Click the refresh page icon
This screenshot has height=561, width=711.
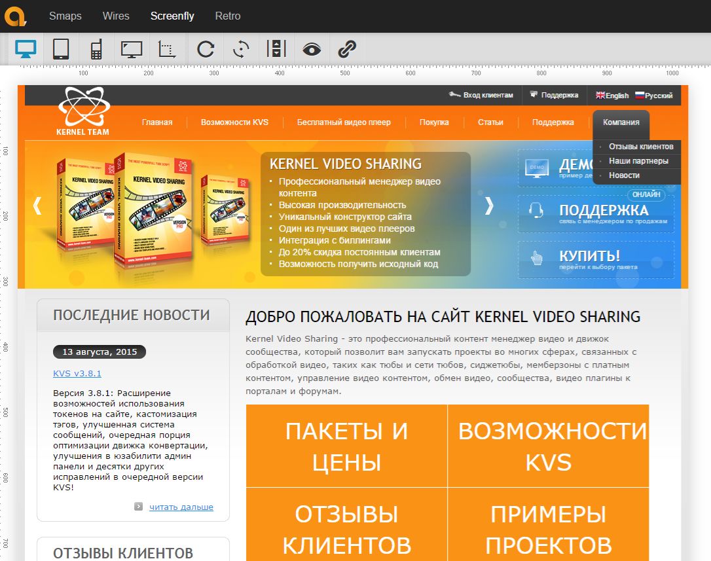(x=206, y=49)
